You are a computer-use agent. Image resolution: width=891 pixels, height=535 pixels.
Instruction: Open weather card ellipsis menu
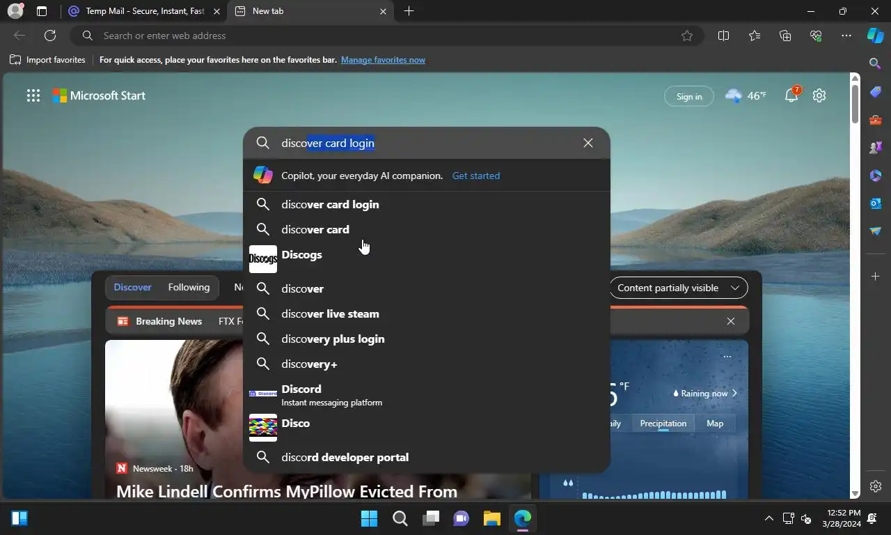727,357
